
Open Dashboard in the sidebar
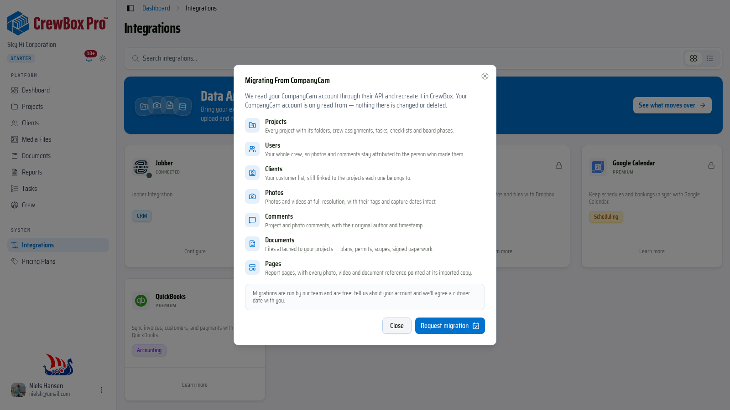point(58,90)
